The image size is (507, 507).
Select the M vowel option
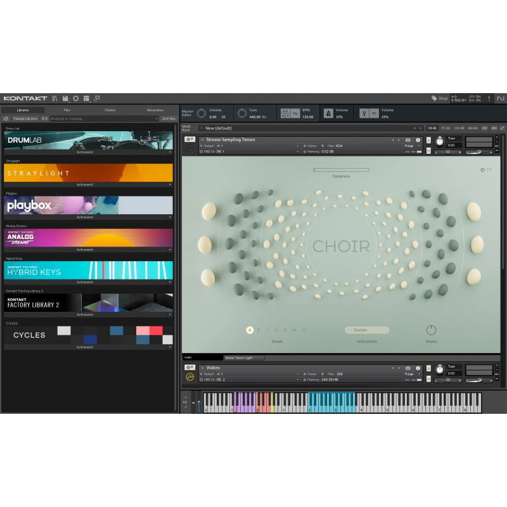294,330
